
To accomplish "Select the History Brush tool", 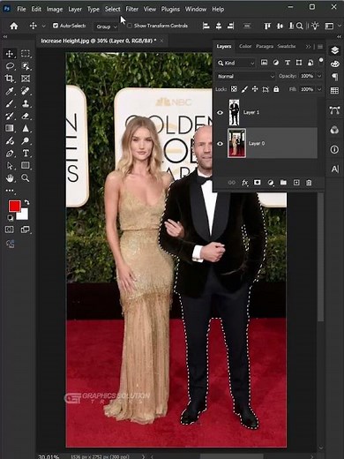I will 10,116.
